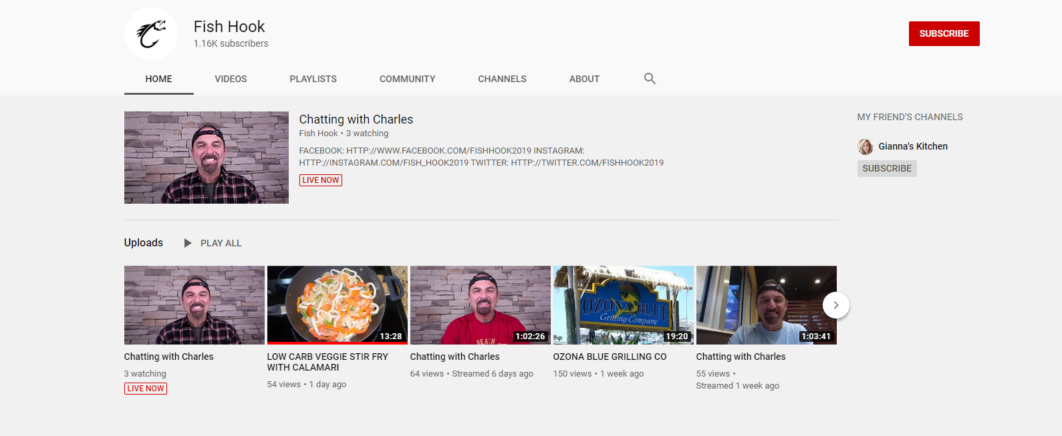
Task: Open the 1:02:26 Chatting with Charles thumbnail
Action: 481,305
